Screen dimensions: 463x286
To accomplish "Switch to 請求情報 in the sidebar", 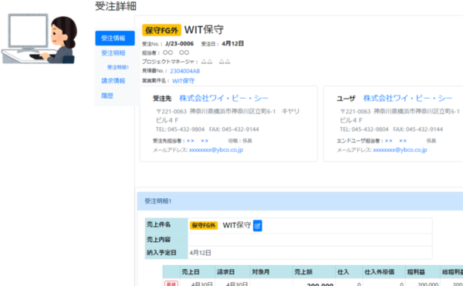I will 113,80.
